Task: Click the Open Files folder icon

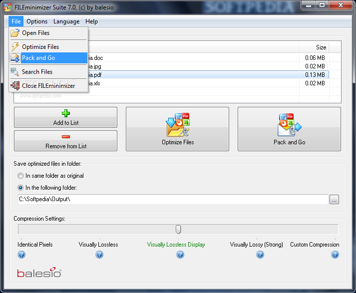Action: tap(15, 33)
